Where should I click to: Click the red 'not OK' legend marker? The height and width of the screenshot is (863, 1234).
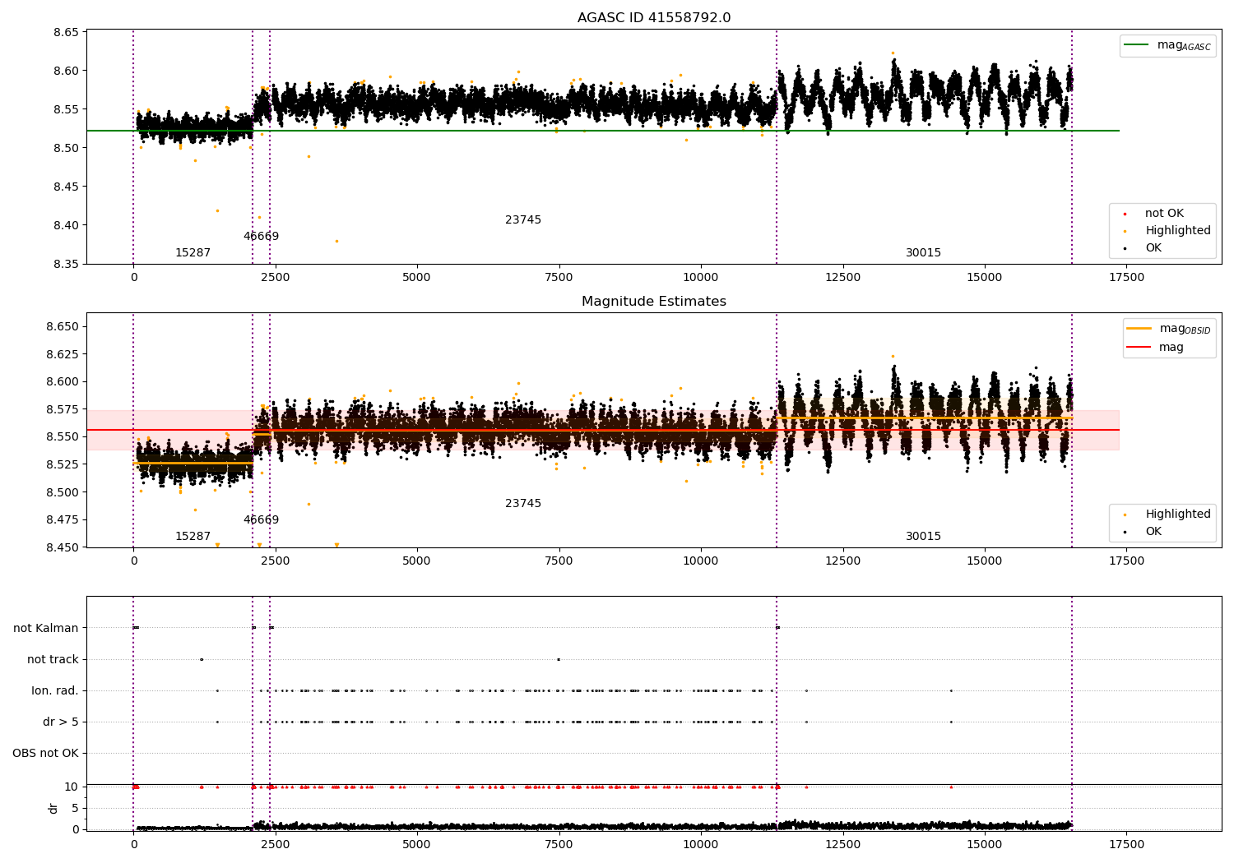click(x=1125, y=214)
